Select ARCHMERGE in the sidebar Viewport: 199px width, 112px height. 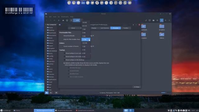(x=52, y=51)
